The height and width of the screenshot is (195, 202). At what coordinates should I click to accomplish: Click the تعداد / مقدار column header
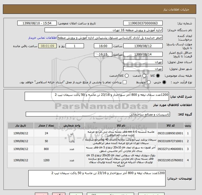coord(46,125)
